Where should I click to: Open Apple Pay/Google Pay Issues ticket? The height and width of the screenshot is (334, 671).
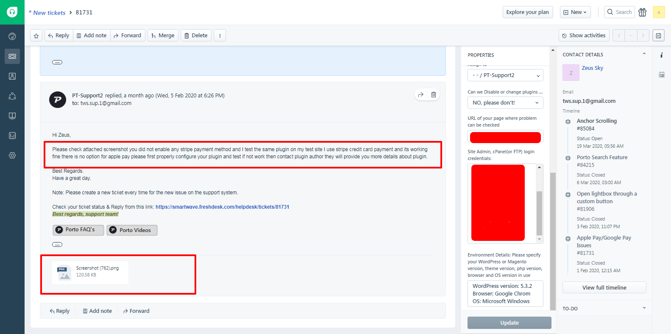point(604,246)
